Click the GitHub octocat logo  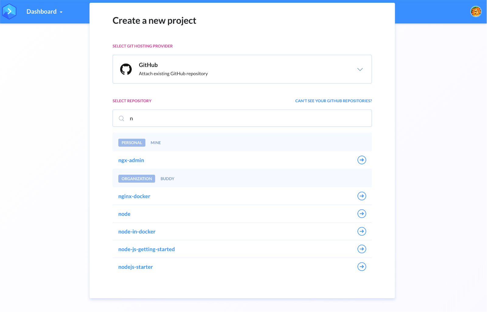[x=126, y=69]
